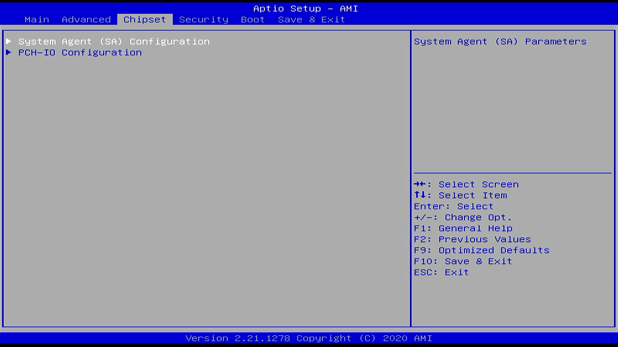This screenshot has height=347, width=618.
Task: Click the F9: Optimized Defaults hint
Action: 482,250
